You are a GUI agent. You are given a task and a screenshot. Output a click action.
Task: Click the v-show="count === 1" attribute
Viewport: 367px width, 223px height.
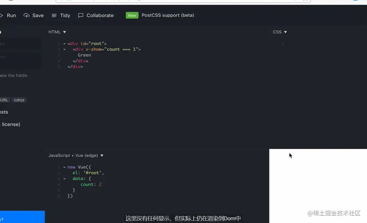pos(112,49)
